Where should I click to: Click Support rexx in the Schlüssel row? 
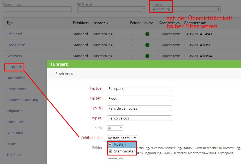[x=169, y=34]
